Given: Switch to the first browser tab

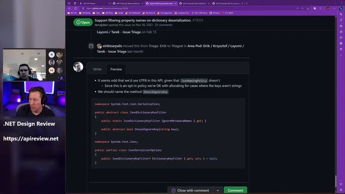Looking at the screenshot, I should tap(95, 4).
